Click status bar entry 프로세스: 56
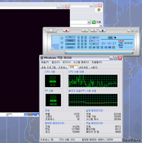142x143 pixels. tap(47, 140)
